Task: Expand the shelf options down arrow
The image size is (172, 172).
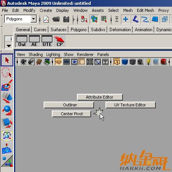Action: point(9,46)
